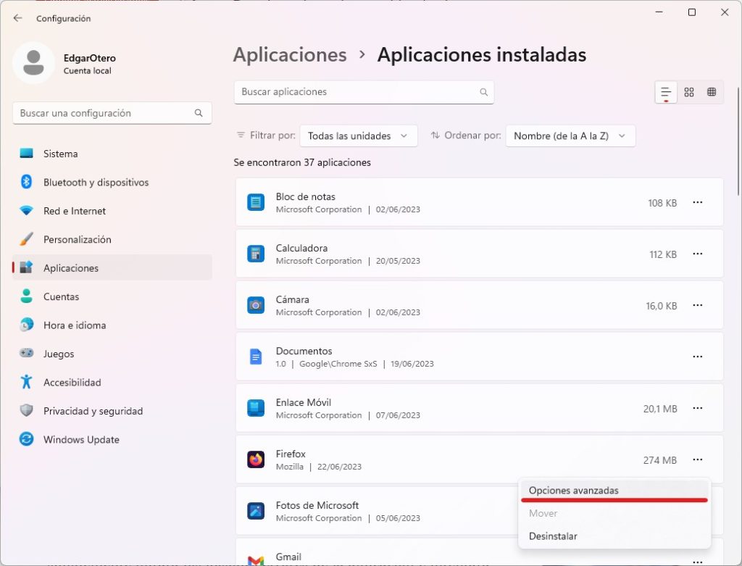Open Privacidad y seguridad settings

tap(112, 411)
